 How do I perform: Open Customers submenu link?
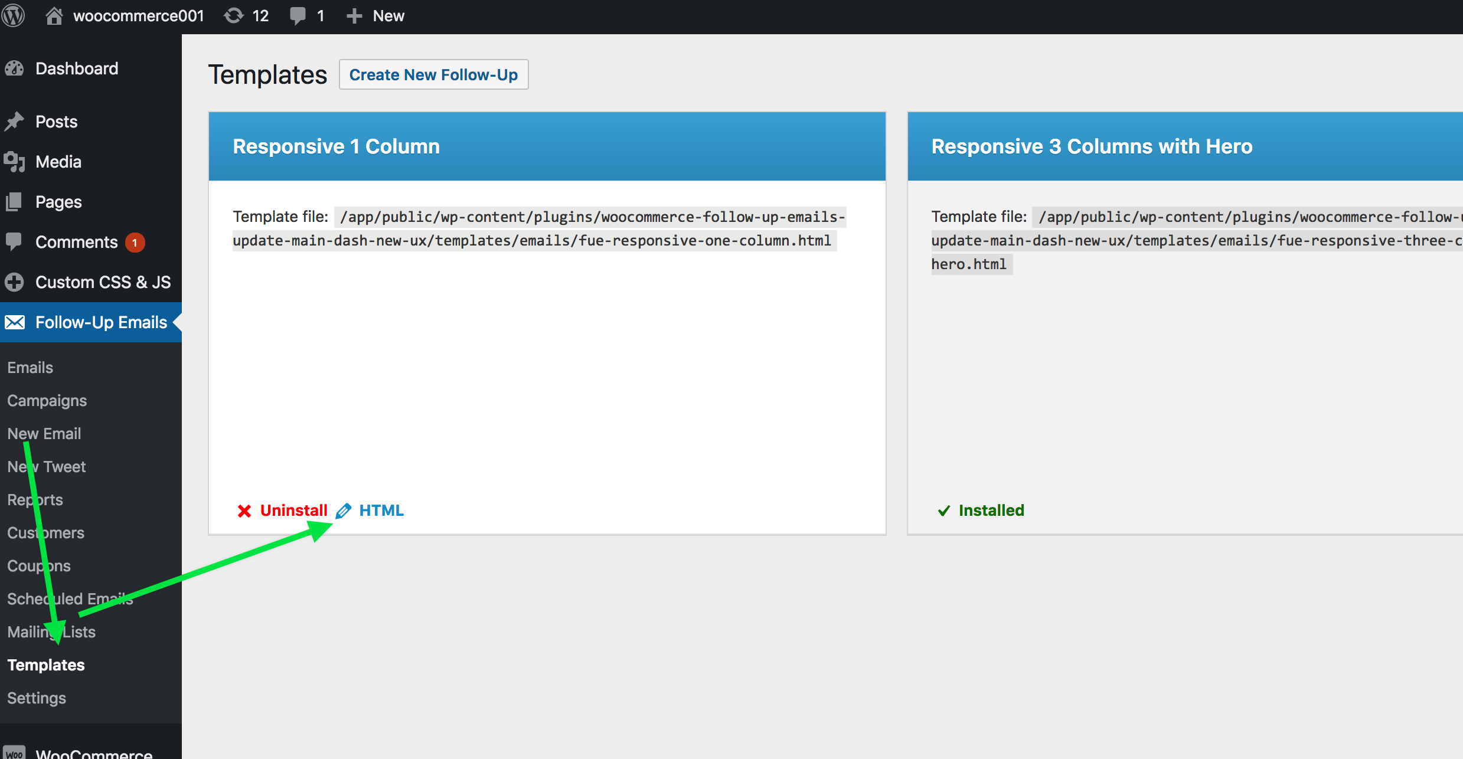pos(46,533)
